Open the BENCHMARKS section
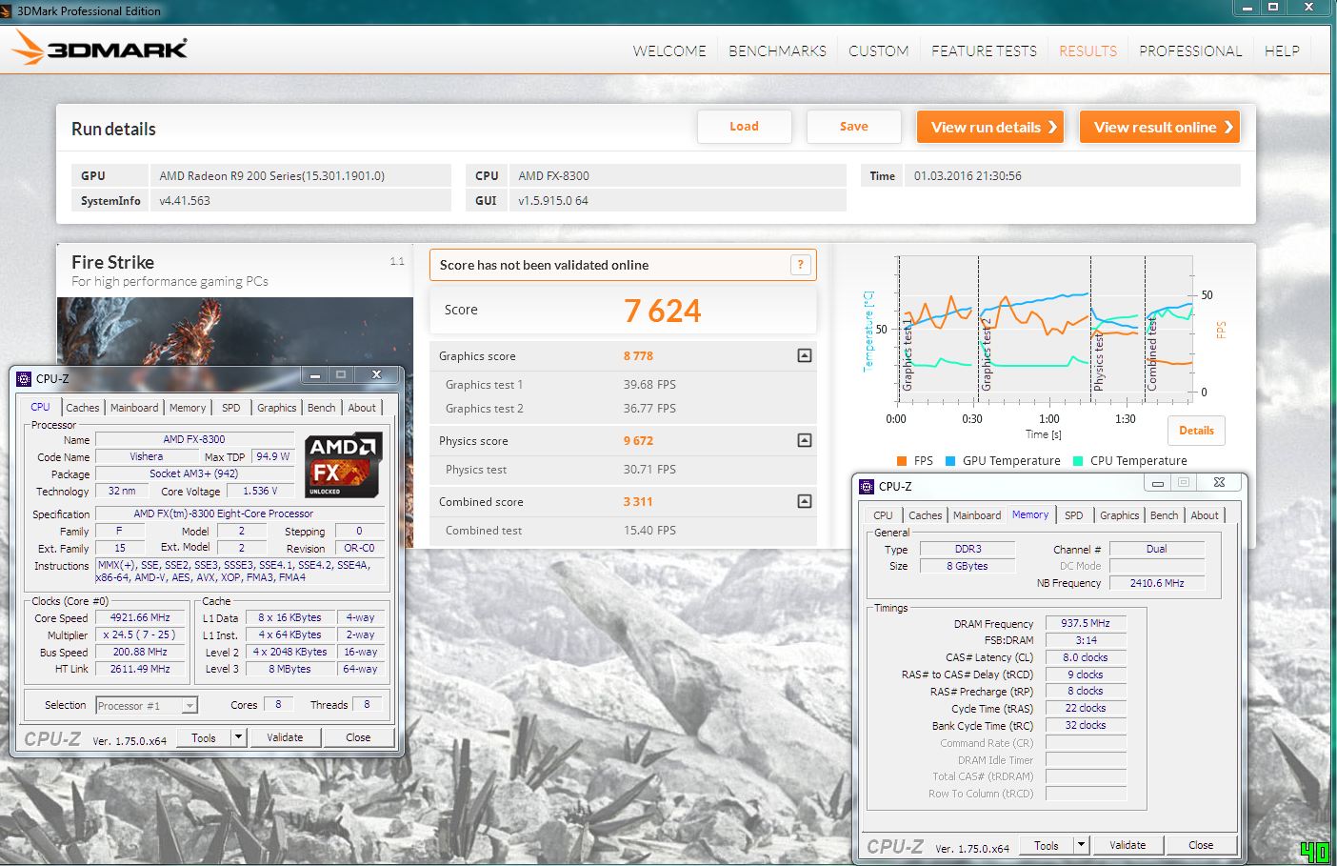This screenshot has width=1337, height=866. point(778,50)
